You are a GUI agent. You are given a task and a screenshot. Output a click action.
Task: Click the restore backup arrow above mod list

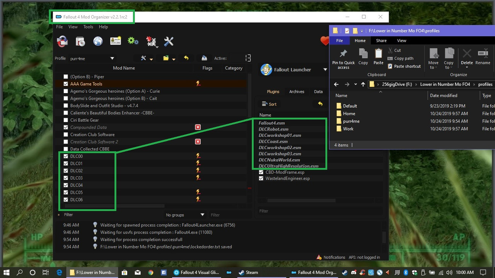pyautogui.click(x=186, y=58)
